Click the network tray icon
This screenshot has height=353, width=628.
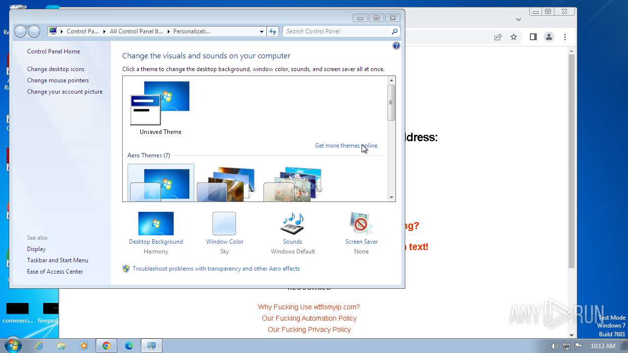[x=567, y=346]
